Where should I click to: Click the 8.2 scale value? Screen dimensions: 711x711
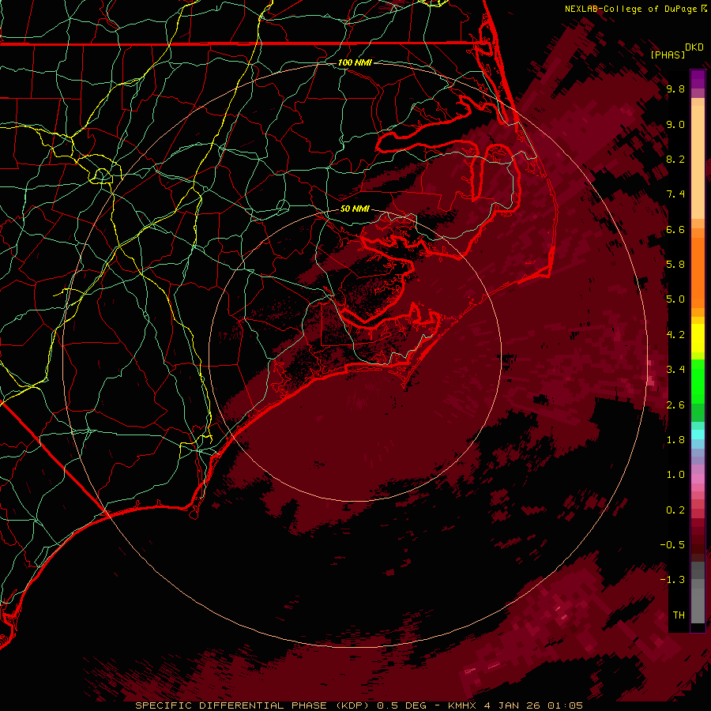[675, 159]
